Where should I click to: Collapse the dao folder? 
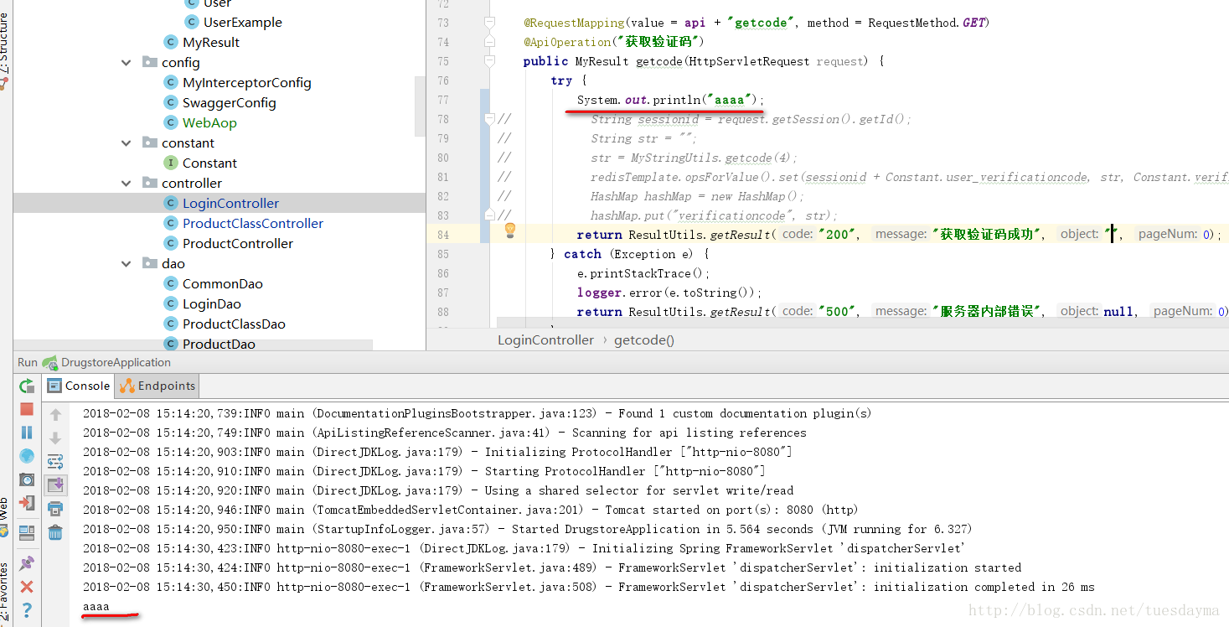pyautogui.click(x=126, y=263)
